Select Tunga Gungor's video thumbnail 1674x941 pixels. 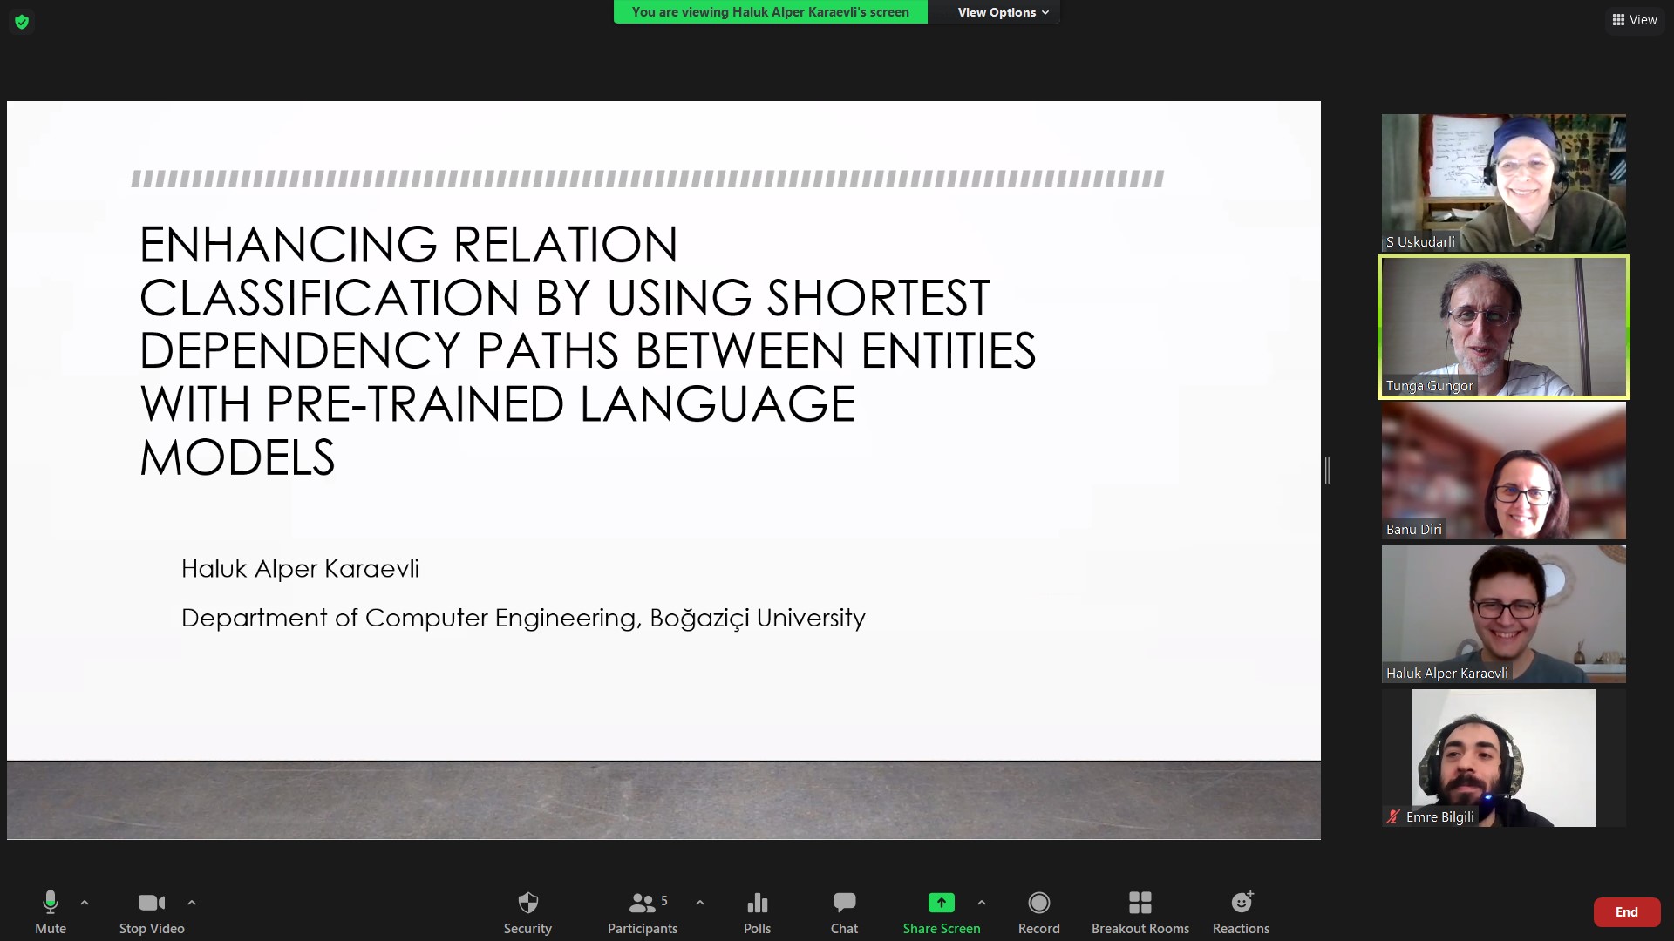point(1503,327)
